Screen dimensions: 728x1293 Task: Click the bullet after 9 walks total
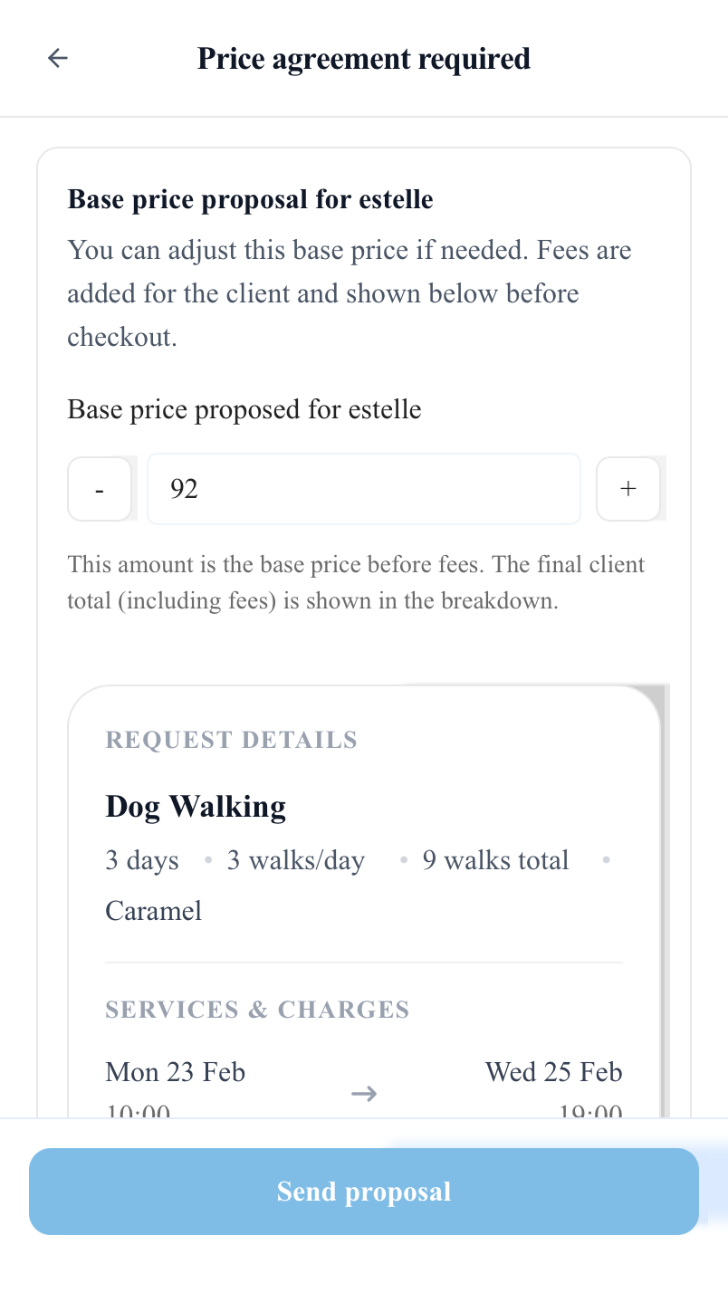tap(606, 858)
